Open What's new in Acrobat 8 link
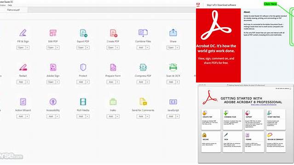The width and height of the screenshot is (294, 165). pyautogui.click(x=264, y=105)
